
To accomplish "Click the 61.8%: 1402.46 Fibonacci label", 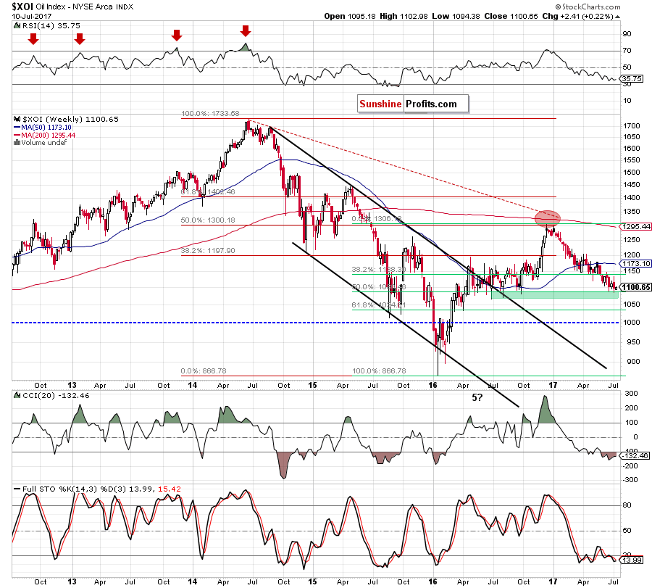I will [208, 192].
